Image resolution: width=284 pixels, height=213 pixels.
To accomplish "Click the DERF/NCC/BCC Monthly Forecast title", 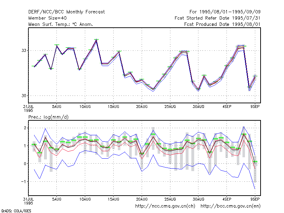I will pos(66,12).
